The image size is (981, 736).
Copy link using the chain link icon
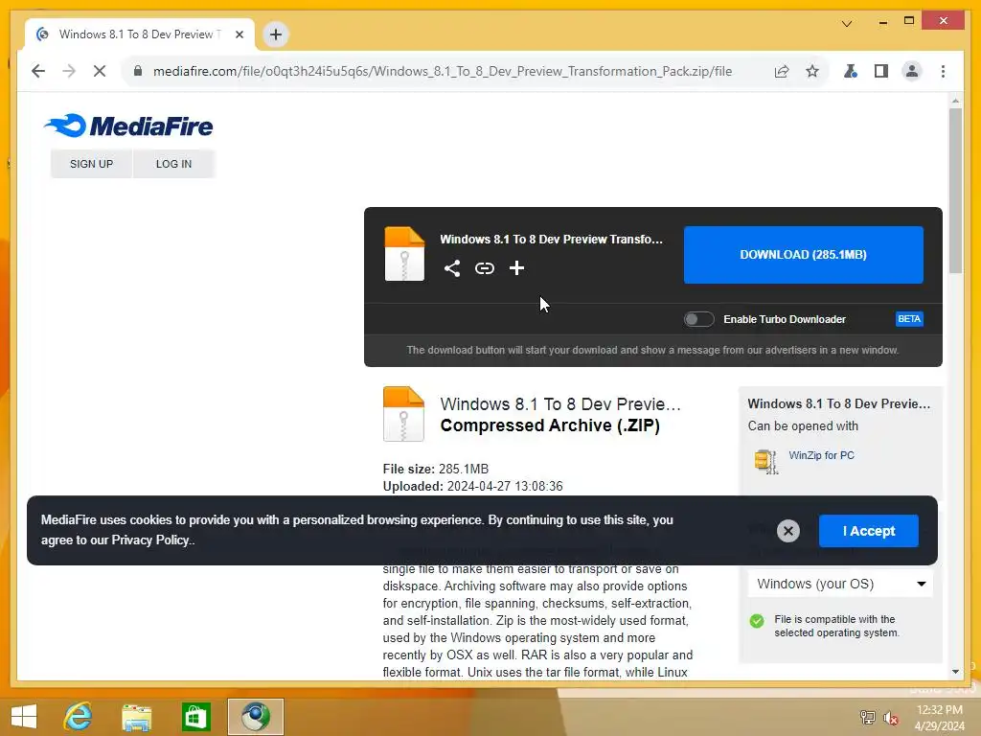pyautogui.click(x=484, y=268)
